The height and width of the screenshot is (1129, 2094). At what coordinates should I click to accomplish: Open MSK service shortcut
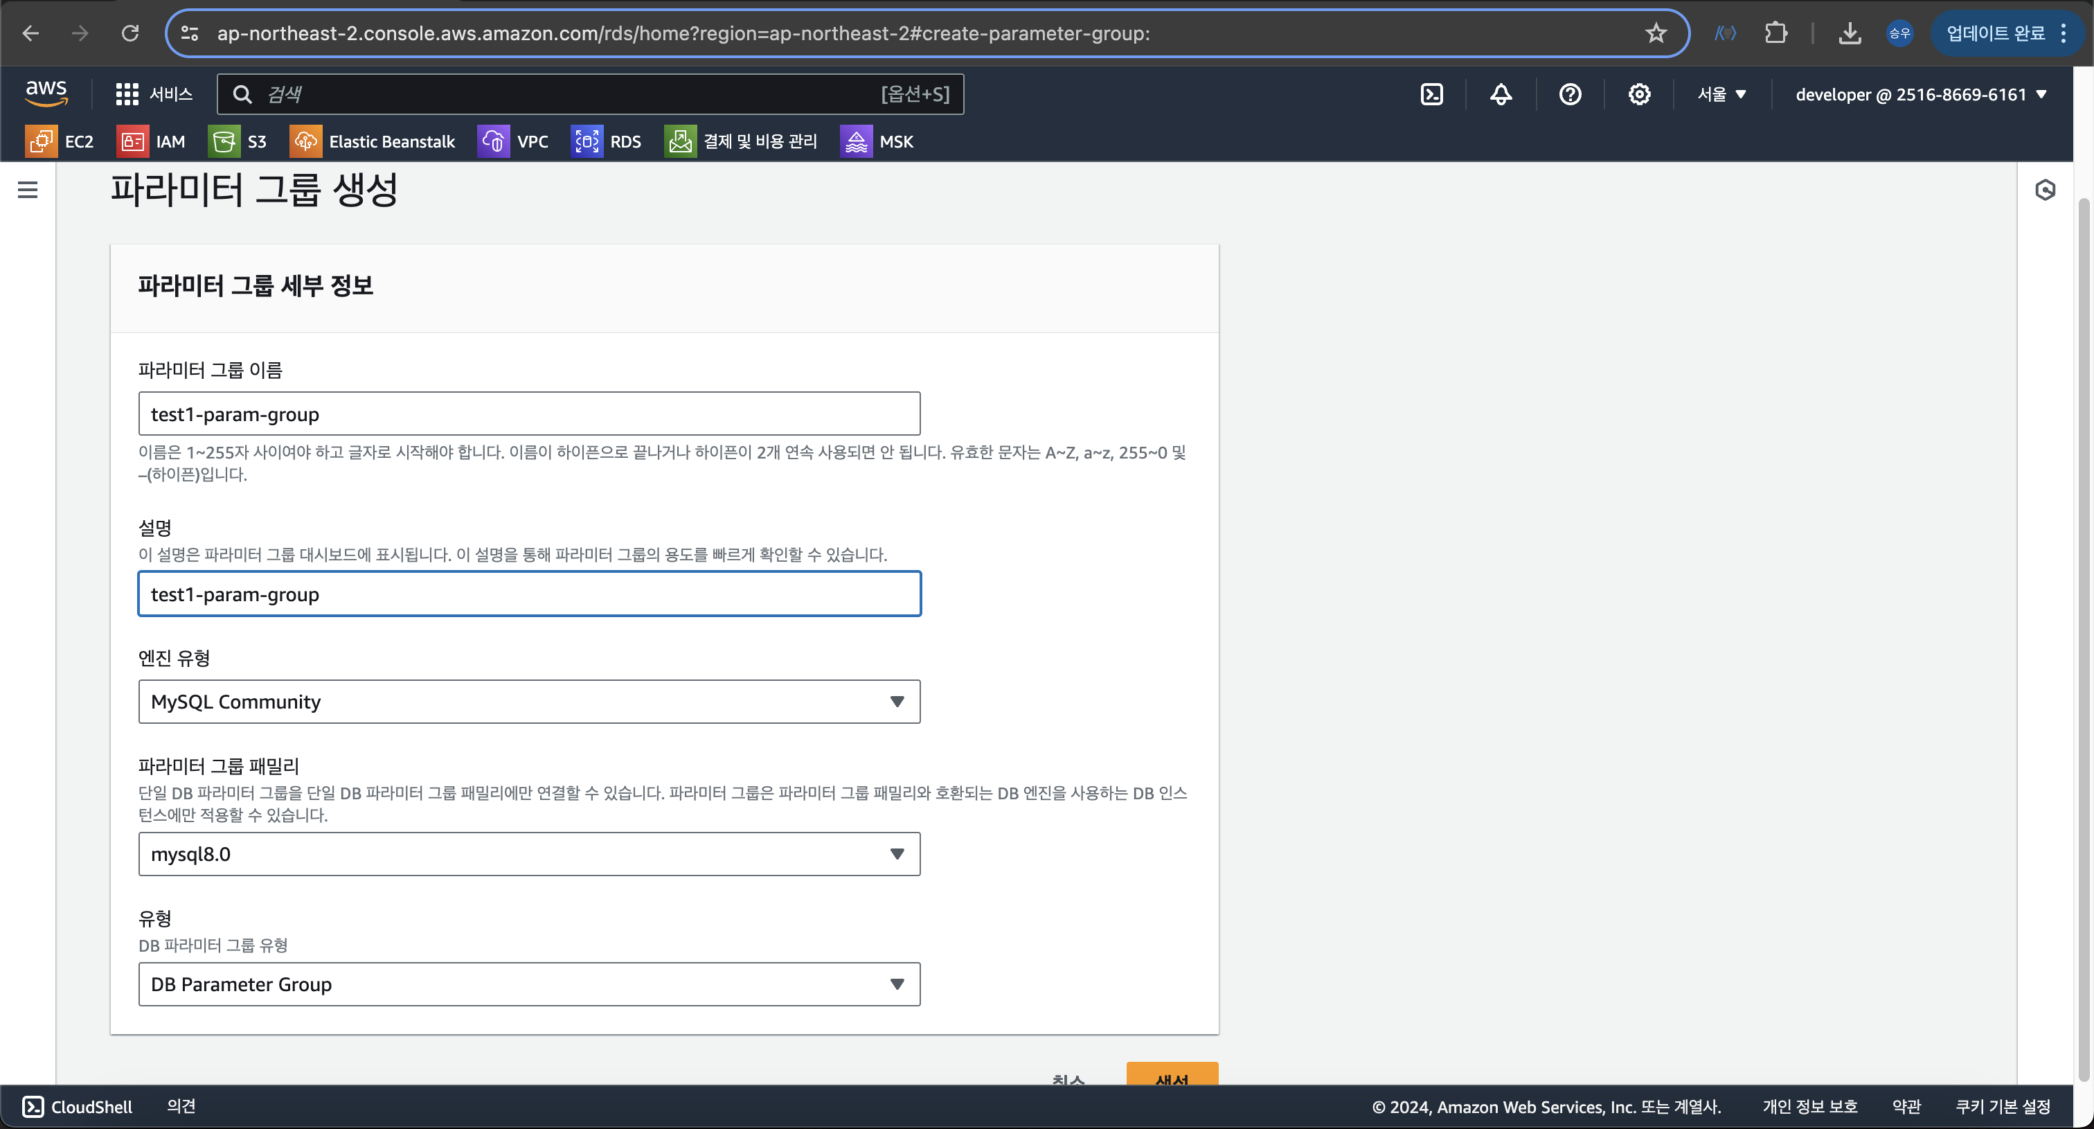[x=877, y=141]
